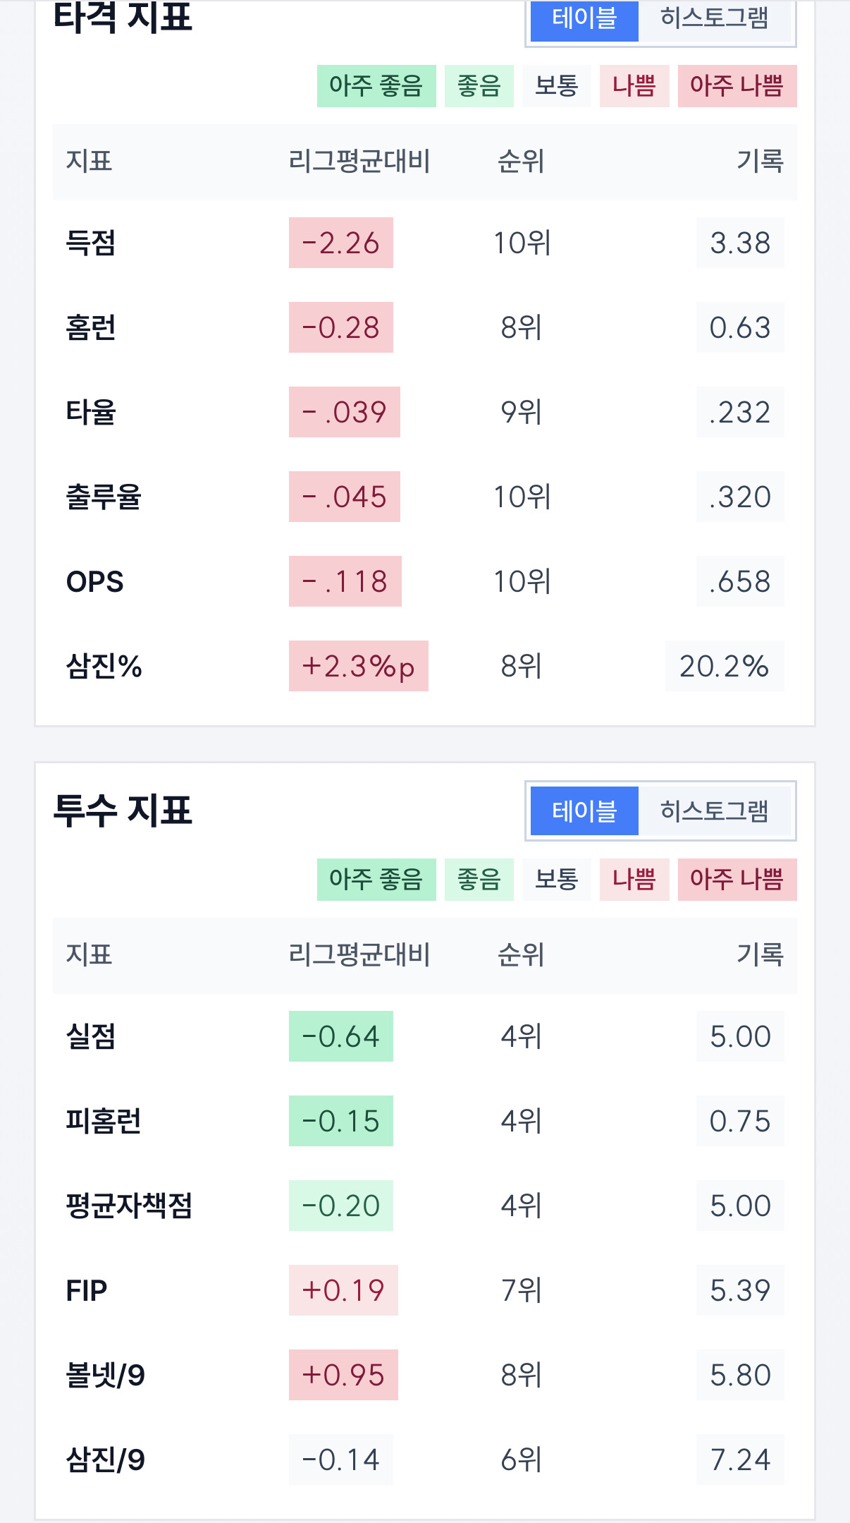This screenshot has height=1523, width=850.
Task: Click the OPS record value .658
Action: [x=740, y=582]
